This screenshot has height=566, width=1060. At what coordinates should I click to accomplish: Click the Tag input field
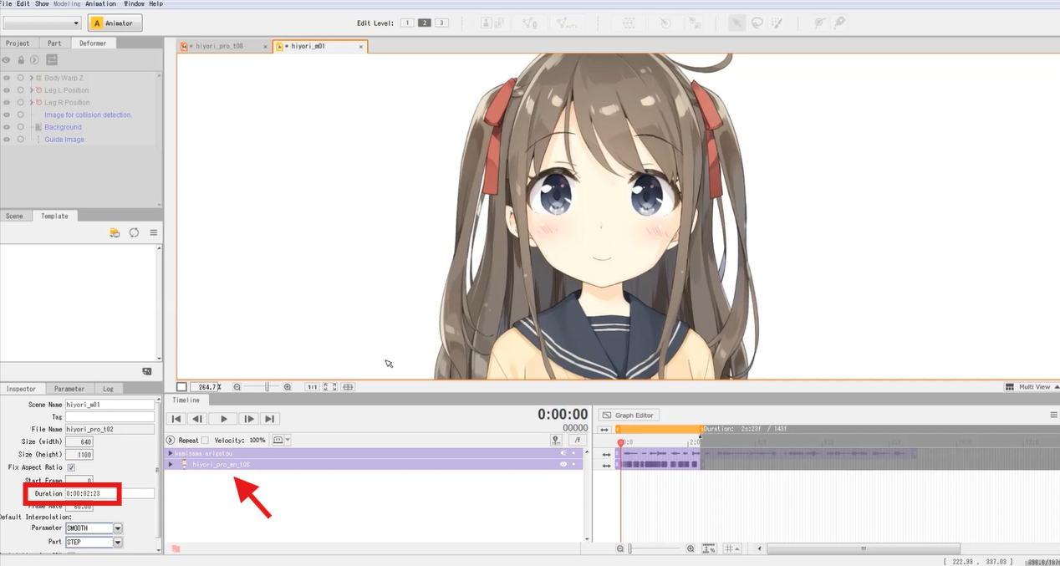pyautogui.click(x=110, y=416)
